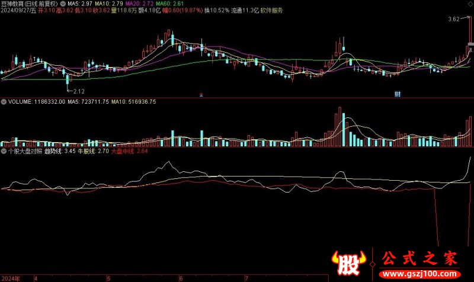Click the closing price 收3.62
Screen dimensions: 474x282
click(101, 11)
